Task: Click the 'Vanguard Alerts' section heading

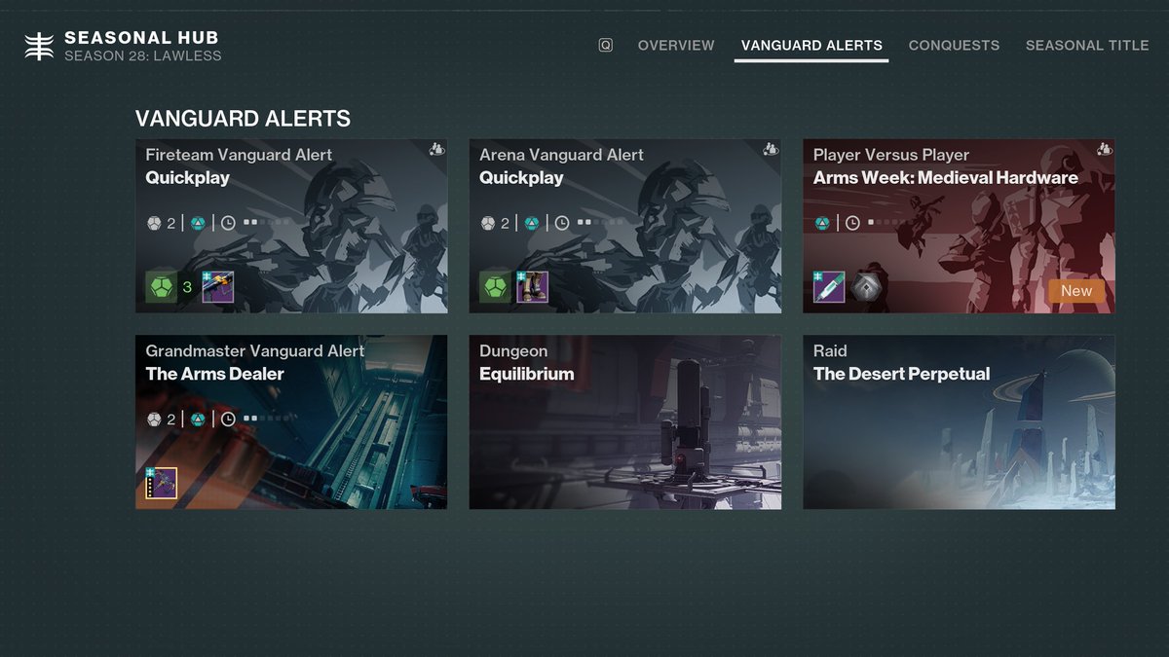Action: [243, 119]
